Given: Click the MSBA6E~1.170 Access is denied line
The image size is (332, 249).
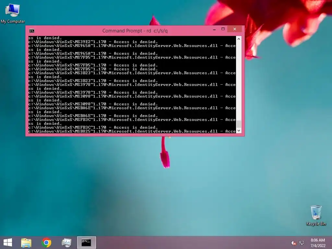Looking at the screenshot, I should click(93, 116).
